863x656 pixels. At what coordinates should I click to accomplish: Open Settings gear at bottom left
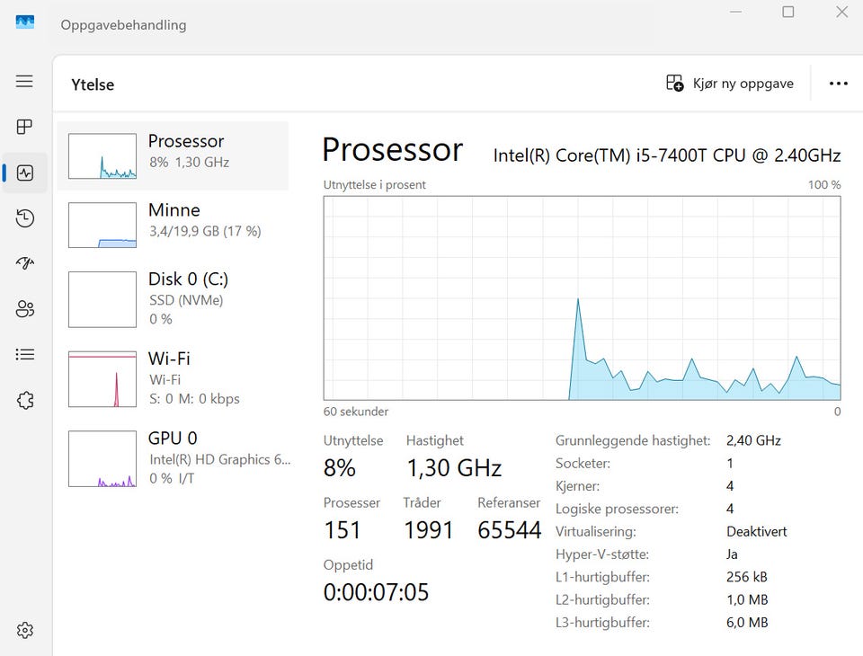coord(24,630)
